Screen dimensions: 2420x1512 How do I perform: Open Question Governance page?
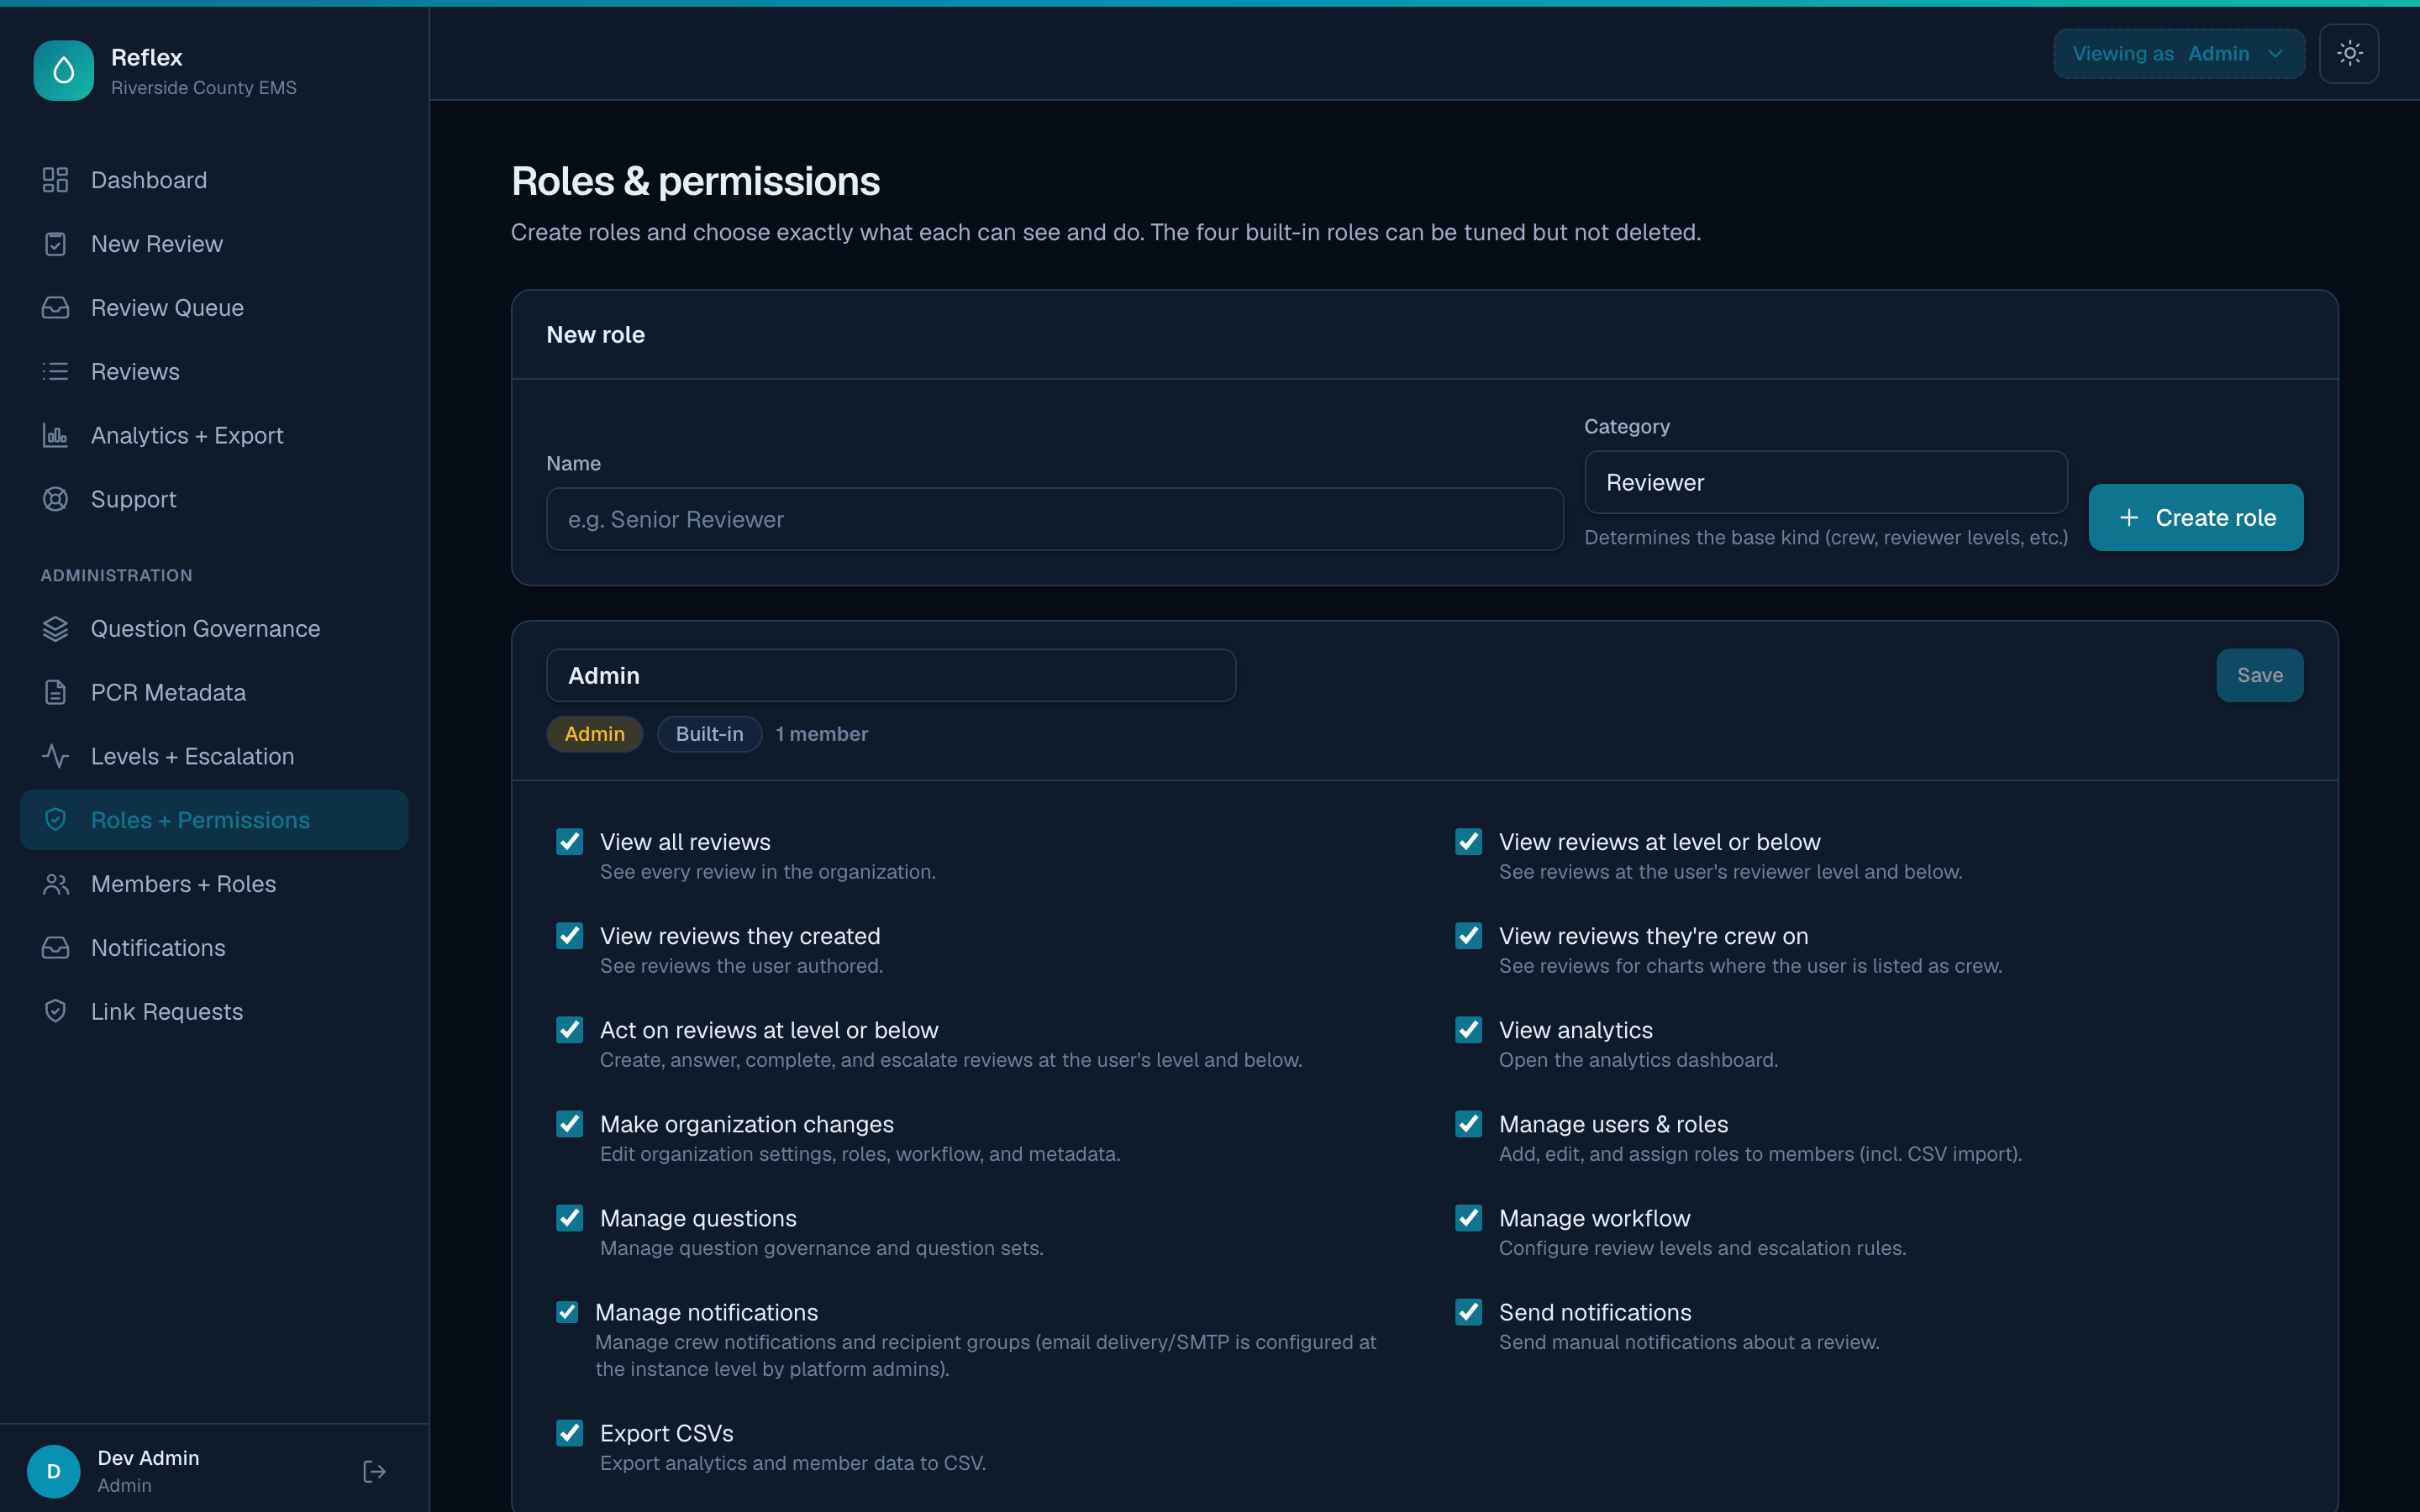tap(214, 629)
